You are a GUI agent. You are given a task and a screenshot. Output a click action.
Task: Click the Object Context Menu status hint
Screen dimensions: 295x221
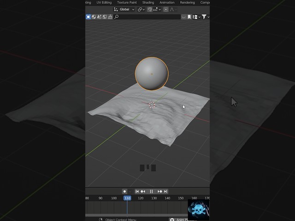tap(121, 220)
